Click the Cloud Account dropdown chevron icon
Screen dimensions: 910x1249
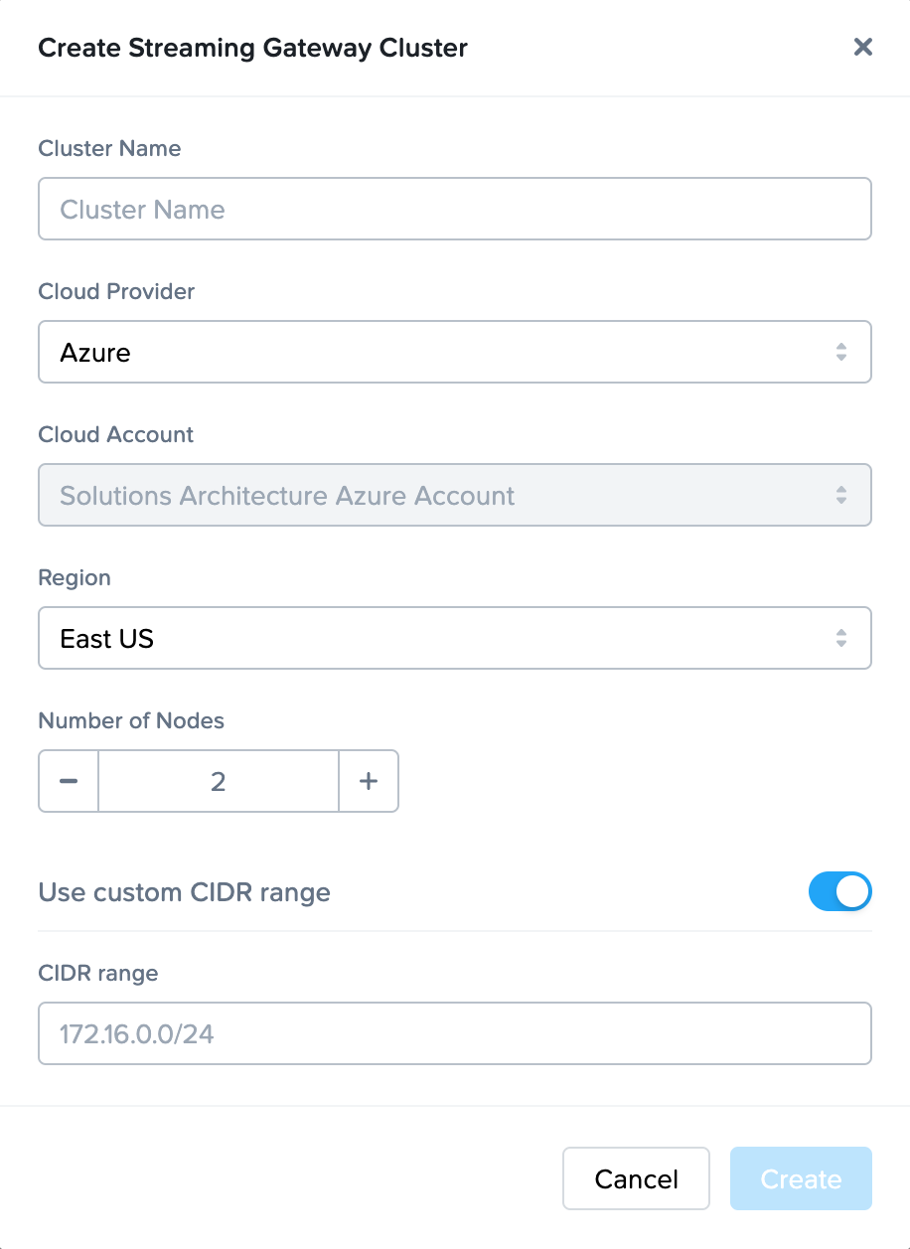(x=840, y=495)
